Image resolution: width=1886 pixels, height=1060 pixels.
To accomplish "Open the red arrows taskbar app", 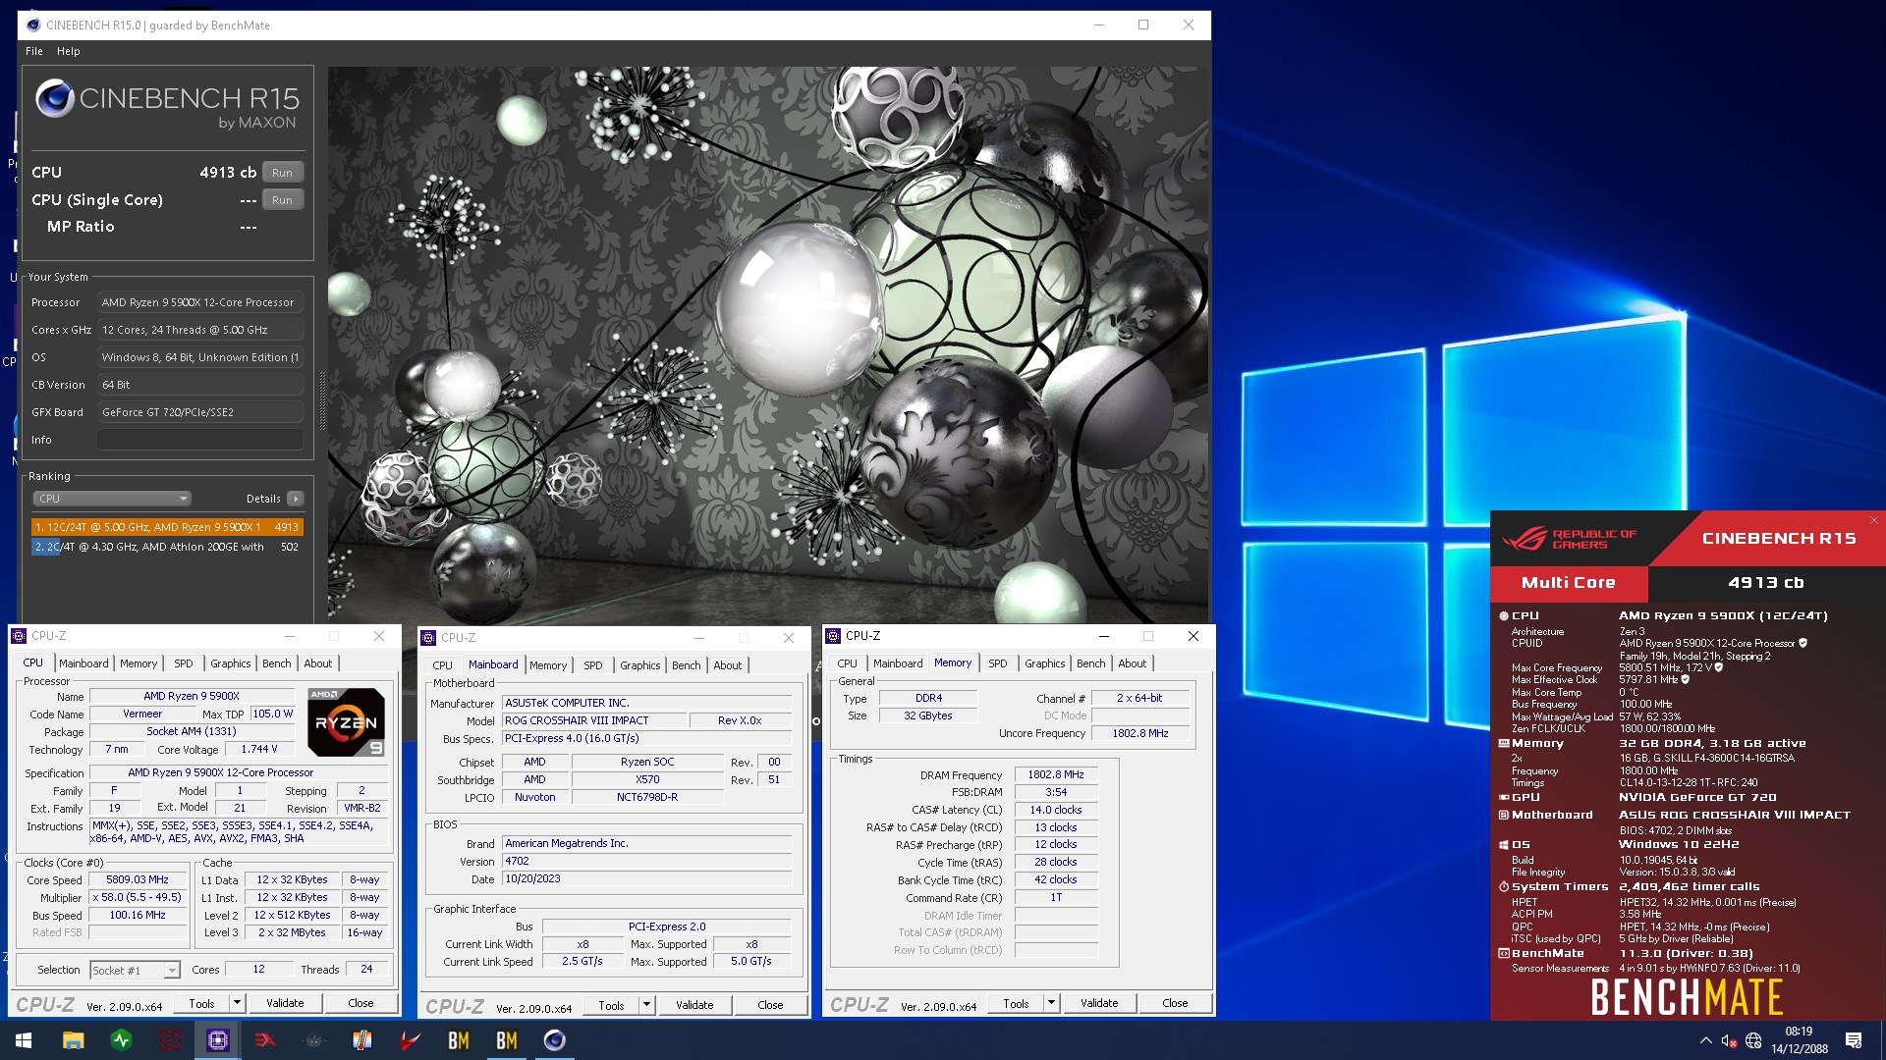I will click(265, 1040).
